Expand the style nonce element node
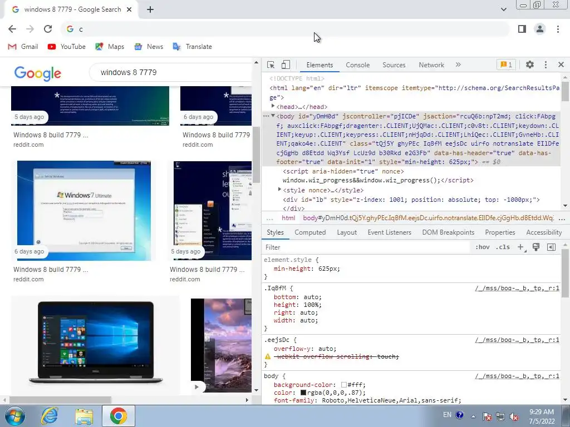Image resolution: width=570 pixels, height=427 pixels. pos(279,190)
